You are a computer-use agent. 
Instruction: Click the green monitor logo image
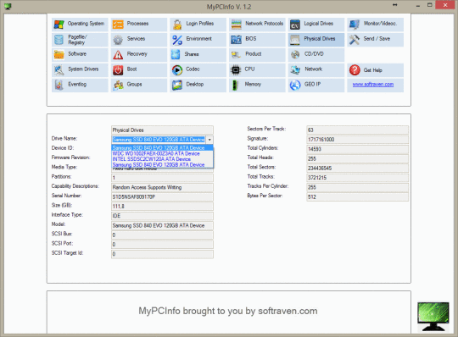tap(433, 317)
